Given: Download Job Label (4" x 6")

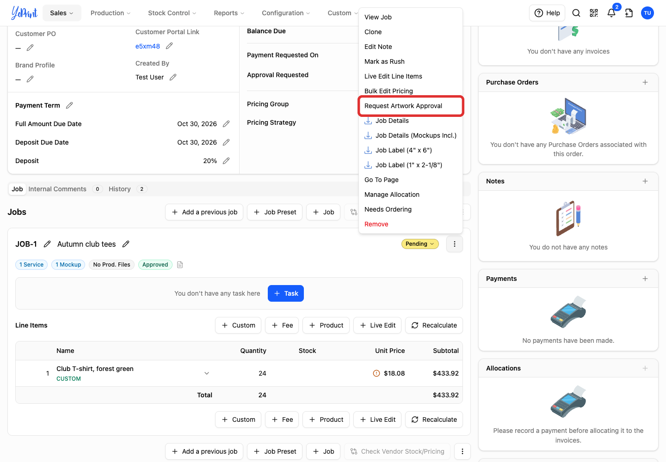Looking at the screenshot, I should click(411, 150).
